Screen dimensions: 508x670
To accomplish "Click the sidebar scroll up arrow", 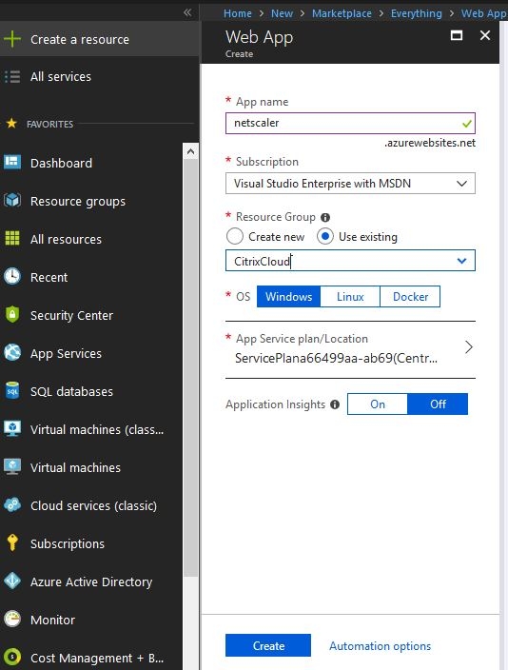I will tap(190, 151).
